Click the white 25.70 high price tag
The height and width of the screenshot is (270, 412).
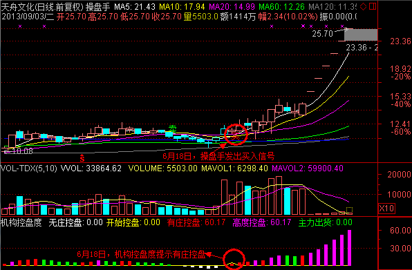click(322, 34)
